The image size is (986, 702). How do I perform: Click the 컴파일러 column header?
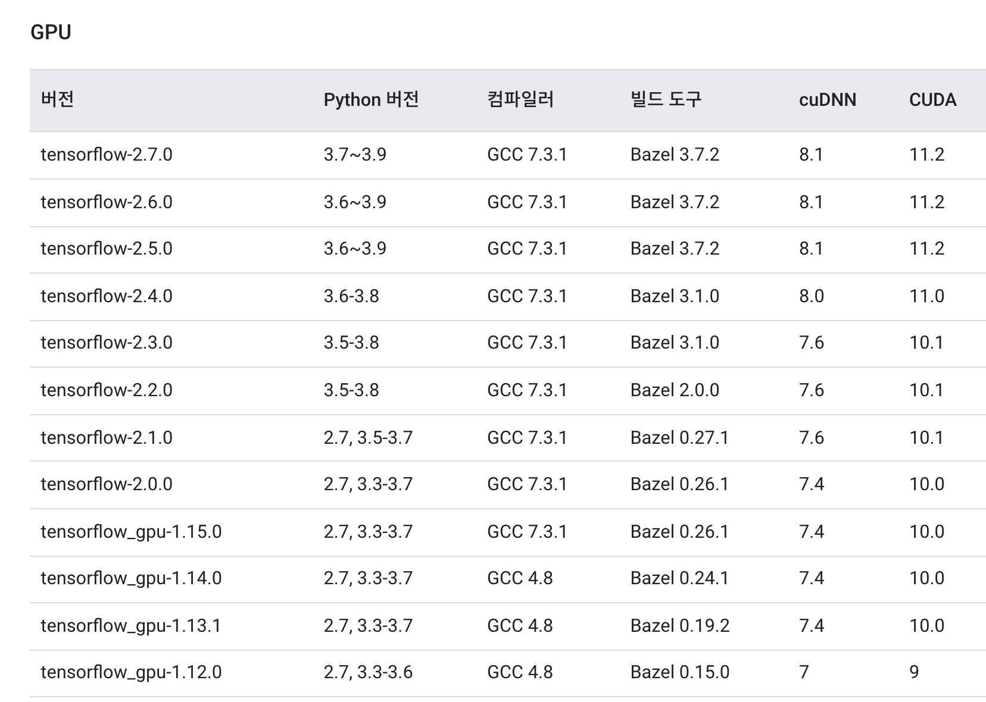coord(520,99)
